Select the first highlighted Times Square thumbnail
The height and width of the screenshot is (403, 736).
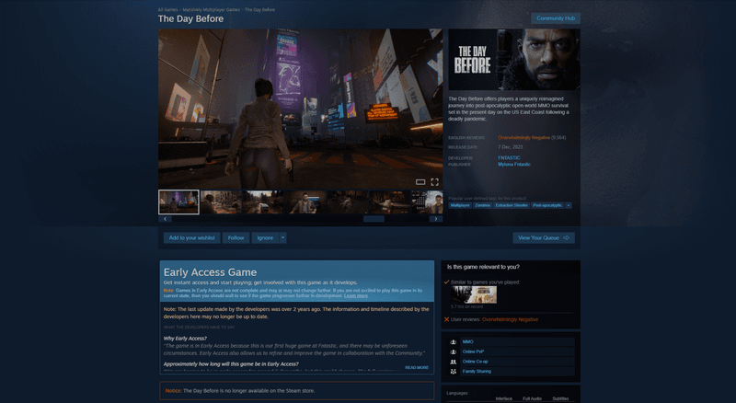pyautogui.click(x=178, y=202)
